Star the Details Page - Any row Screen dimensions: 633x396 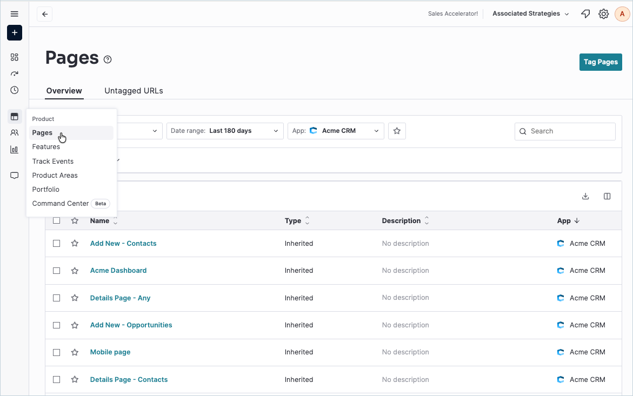tap(75, 298)
